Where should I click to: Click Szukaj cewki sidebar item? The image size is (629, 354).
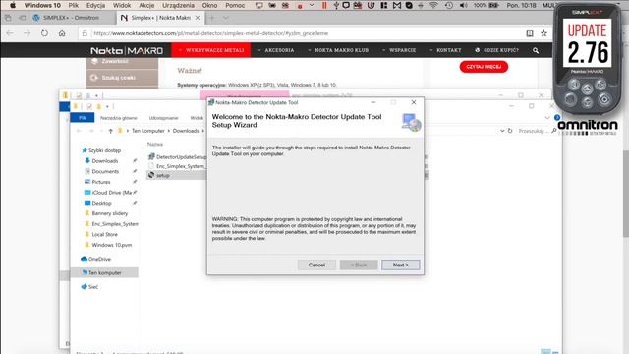tap(122, 78)
